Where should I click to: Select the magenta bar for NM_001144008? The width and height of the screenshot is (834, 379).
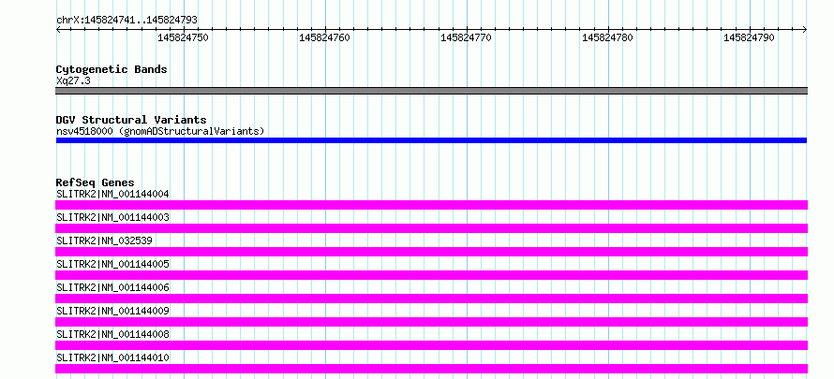pos(431,345)
